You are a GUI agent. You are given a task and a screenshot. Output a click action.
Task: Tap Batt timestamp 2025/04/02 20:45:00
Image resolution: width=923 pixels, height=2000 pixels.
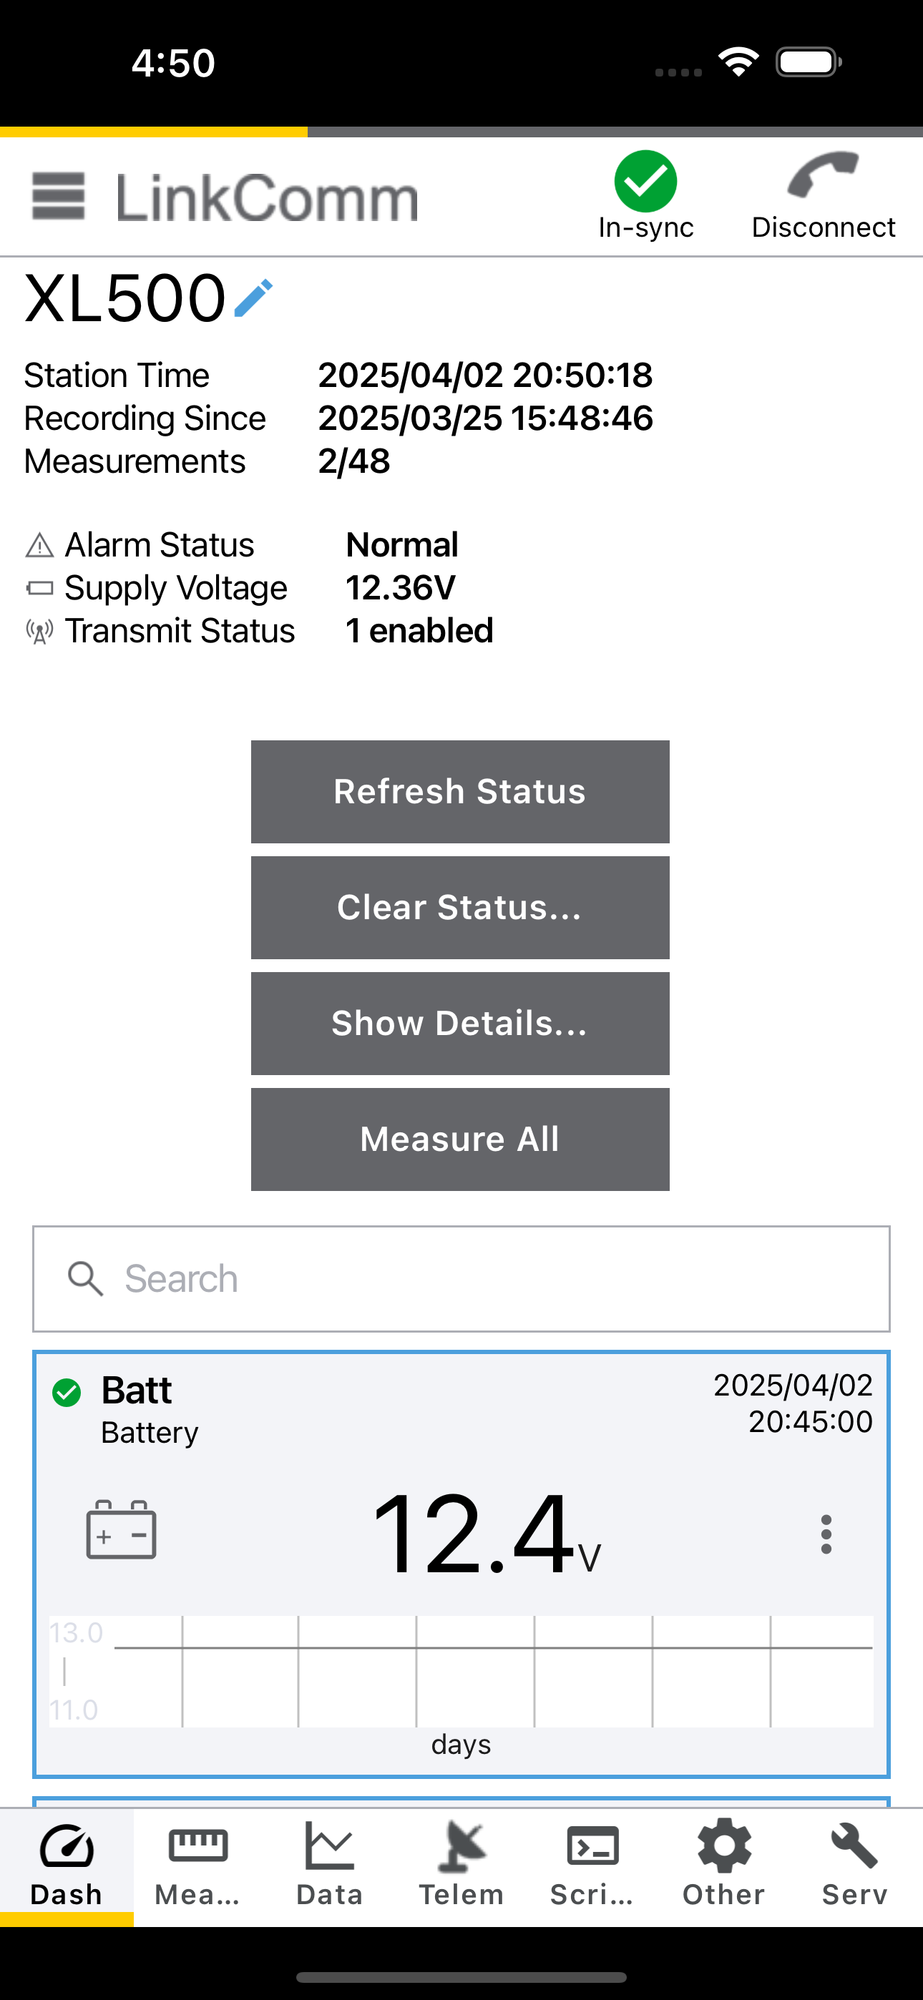click(793, 1403)
